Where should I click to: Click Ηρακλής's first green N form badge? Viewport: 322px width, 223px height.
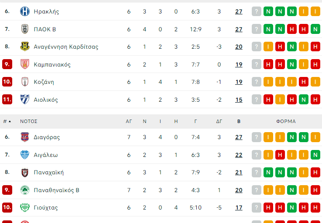click(268, 12)
